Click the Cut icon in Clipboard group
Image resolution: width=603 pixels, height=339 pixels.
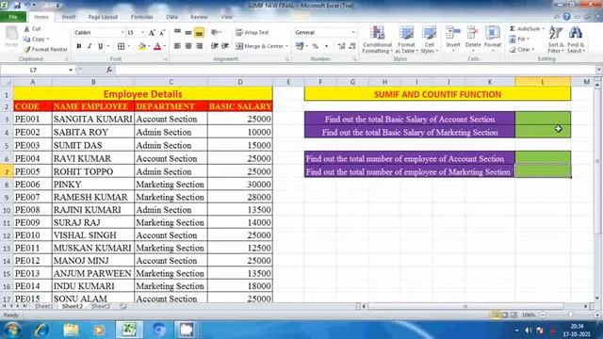coord(27,29)
